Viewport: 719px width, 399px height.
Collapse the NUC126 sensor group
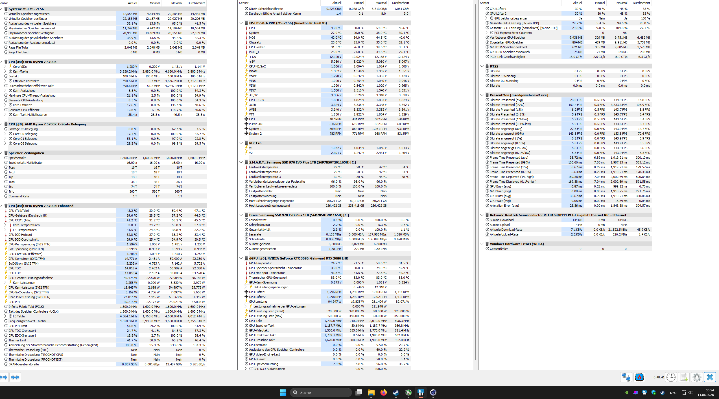(x=241, y=143)
